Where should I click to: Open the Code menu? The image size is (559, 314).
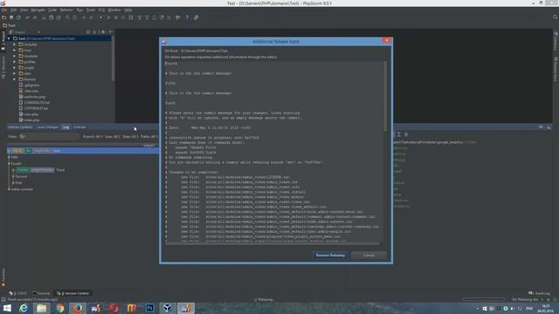(52, 10)
